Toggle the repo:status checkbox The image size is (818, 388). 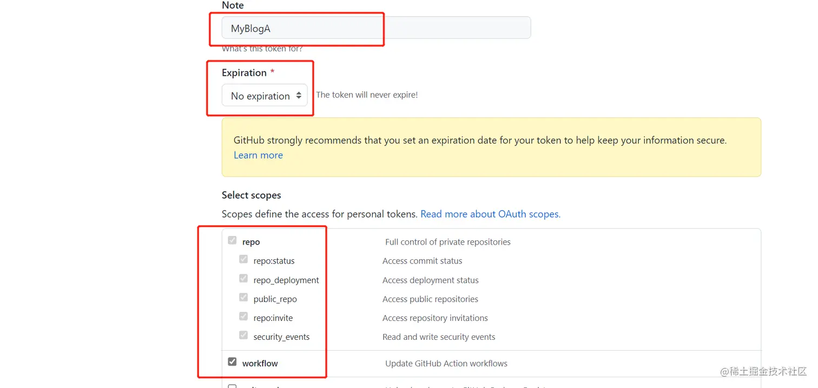pyautogui.click(x=243, y=259)
